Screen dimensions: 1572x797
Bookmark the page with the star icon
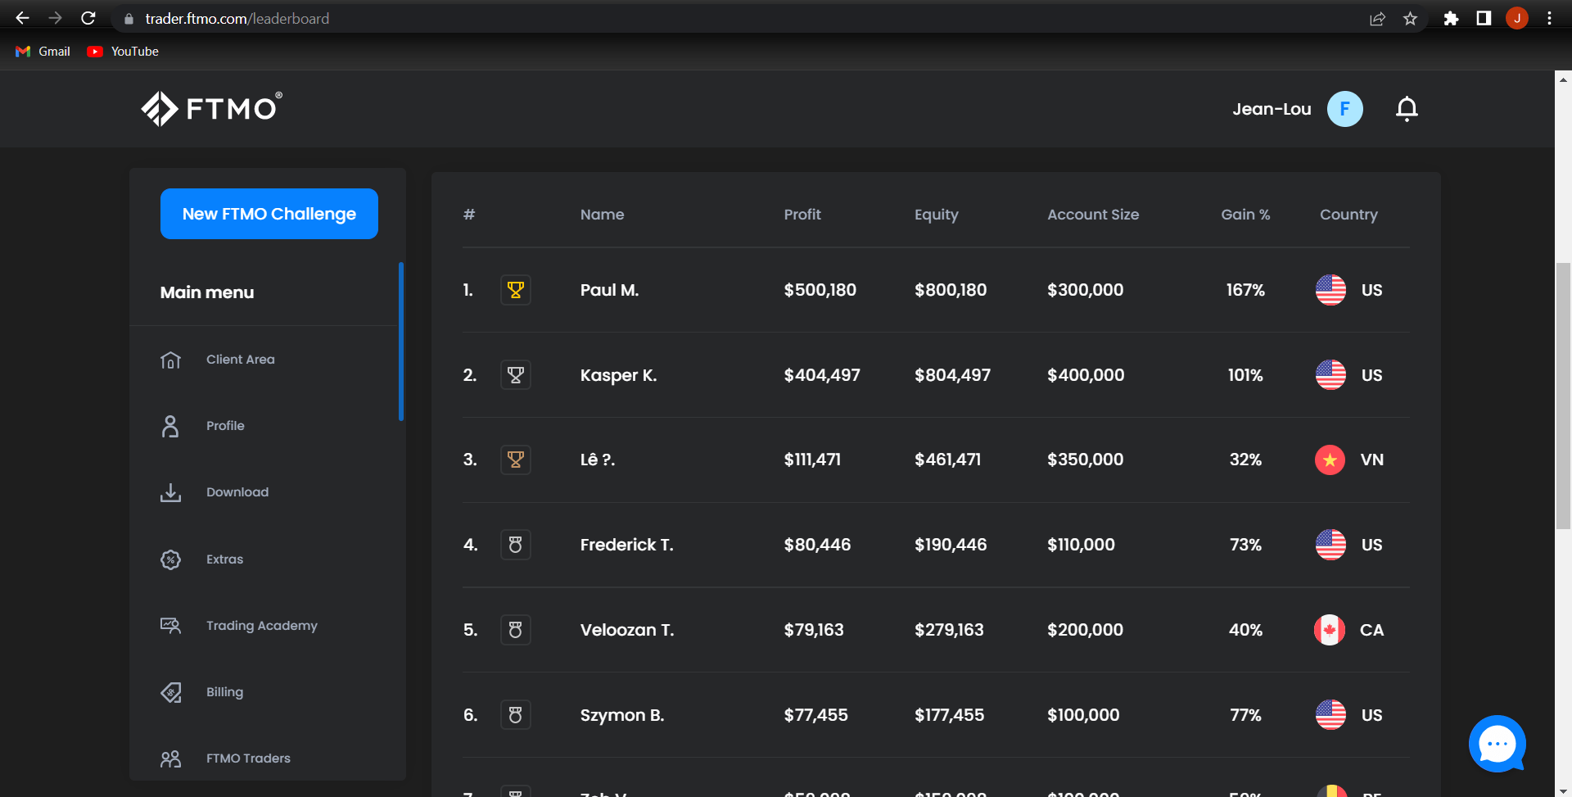point(1411,18)
